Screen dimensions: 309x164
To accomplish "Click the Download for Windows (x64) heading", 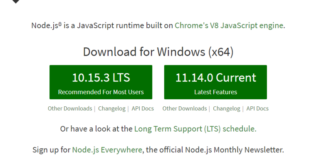I will [x=158, y=52].
